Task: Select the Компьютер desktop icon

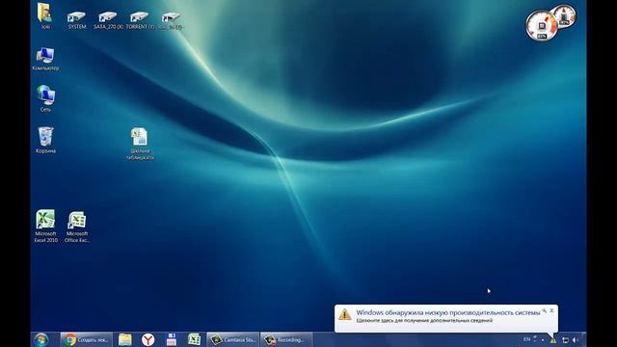Action: coord(45,59)
